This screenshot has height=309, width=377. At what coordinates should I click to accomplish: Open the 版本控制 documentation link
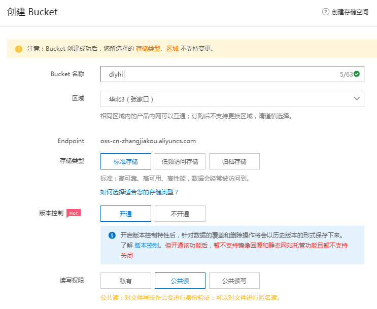point(147,246)
